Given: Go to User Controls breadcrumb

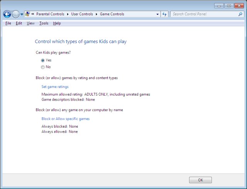Looking at the screenshot, I should pyautogui.click(x=82, y=14).
